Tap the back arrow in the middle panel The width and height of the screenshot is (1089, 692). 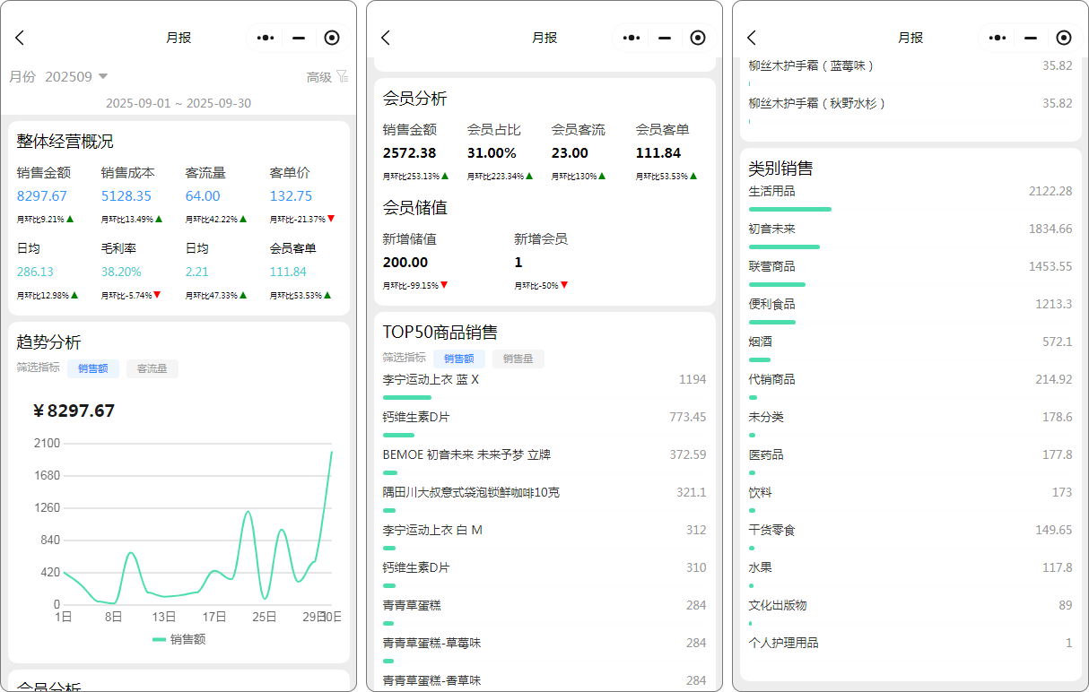click(x=386, y=38)
